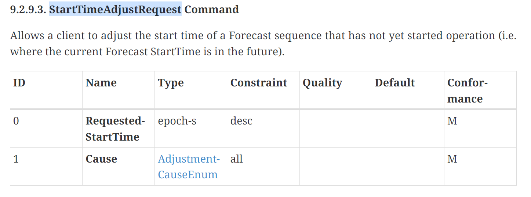Click the word Command in the heading

(212, 9)
